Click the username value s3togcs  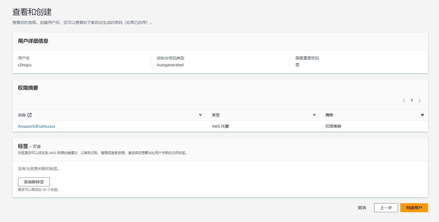point(25,65)
